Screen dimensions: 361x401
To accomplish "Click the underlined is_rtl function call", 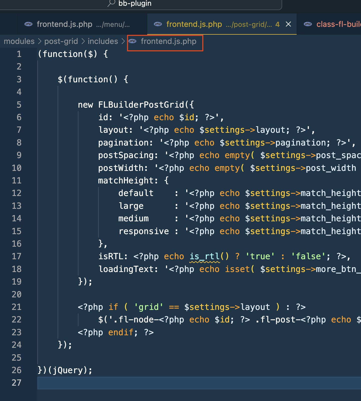I will (x=205, y=256).
